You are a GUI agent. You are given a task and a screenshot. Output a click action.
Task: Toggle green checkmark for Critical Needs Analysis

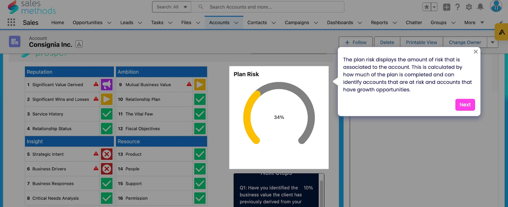(x=107, y=198)
